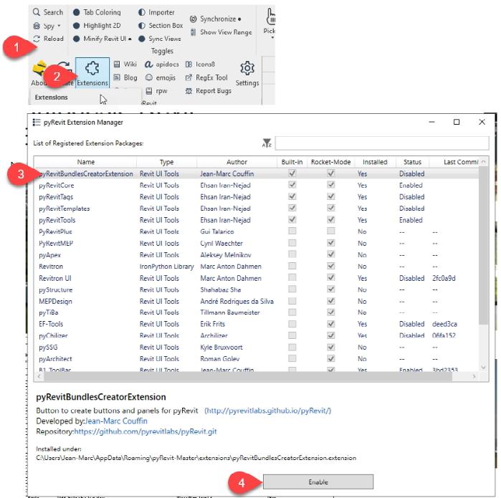Click the scroll down arrow of list
This screenshot has width=501, height=498.
point(483,368)
